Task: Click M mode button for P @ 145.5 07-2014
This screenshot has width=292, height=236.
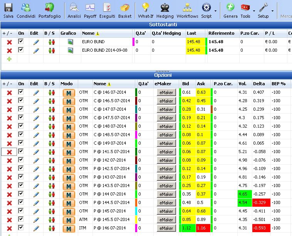Action: point(69,220)
